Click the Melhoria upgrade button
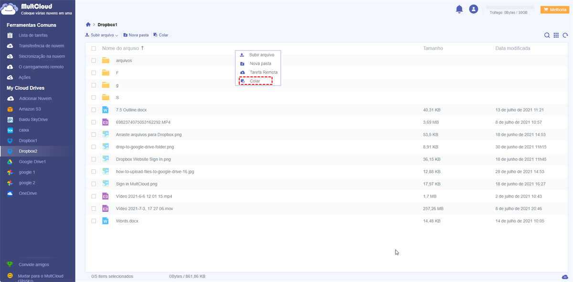The height and width of the screenshot is (282, 573). click(x=554, y=10)
